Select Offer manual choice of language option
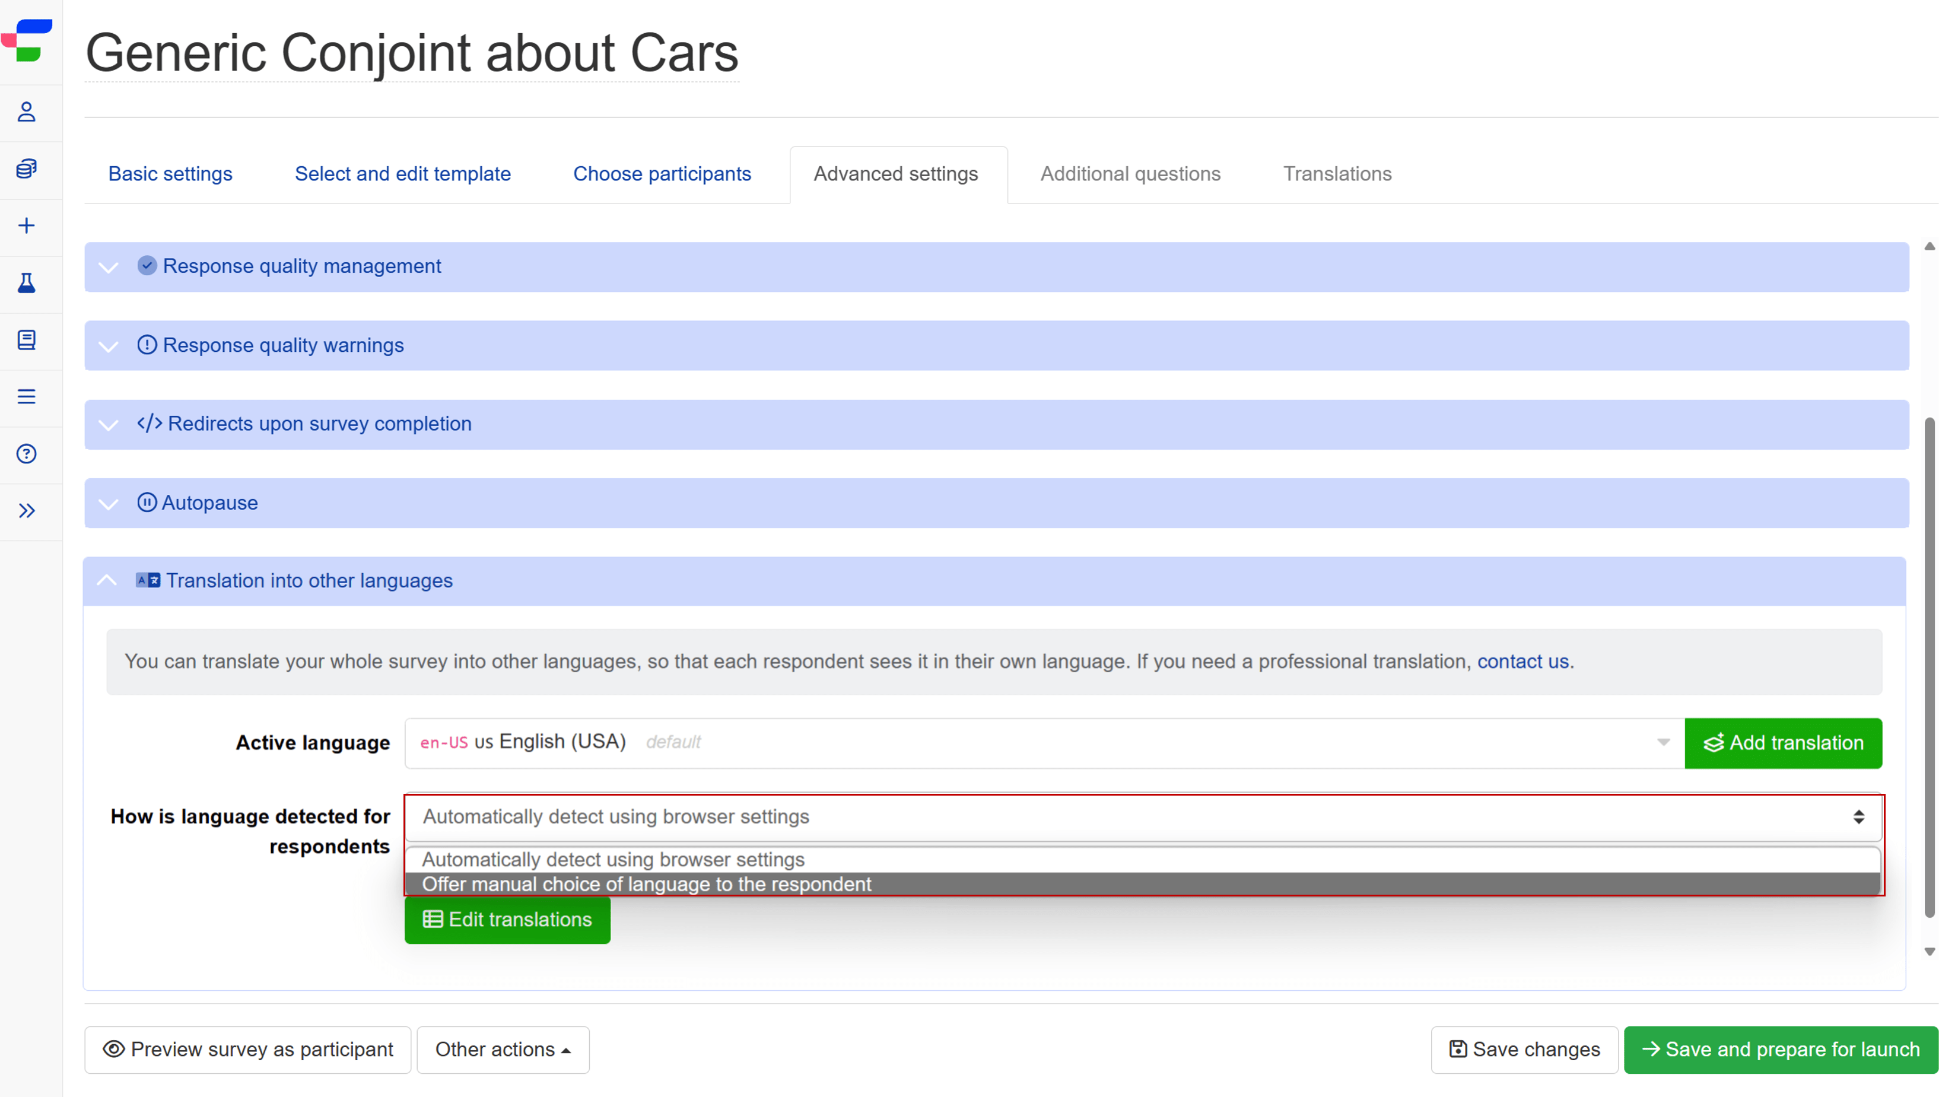Viewport: 1958px width, 1097px height. (647, 884)
